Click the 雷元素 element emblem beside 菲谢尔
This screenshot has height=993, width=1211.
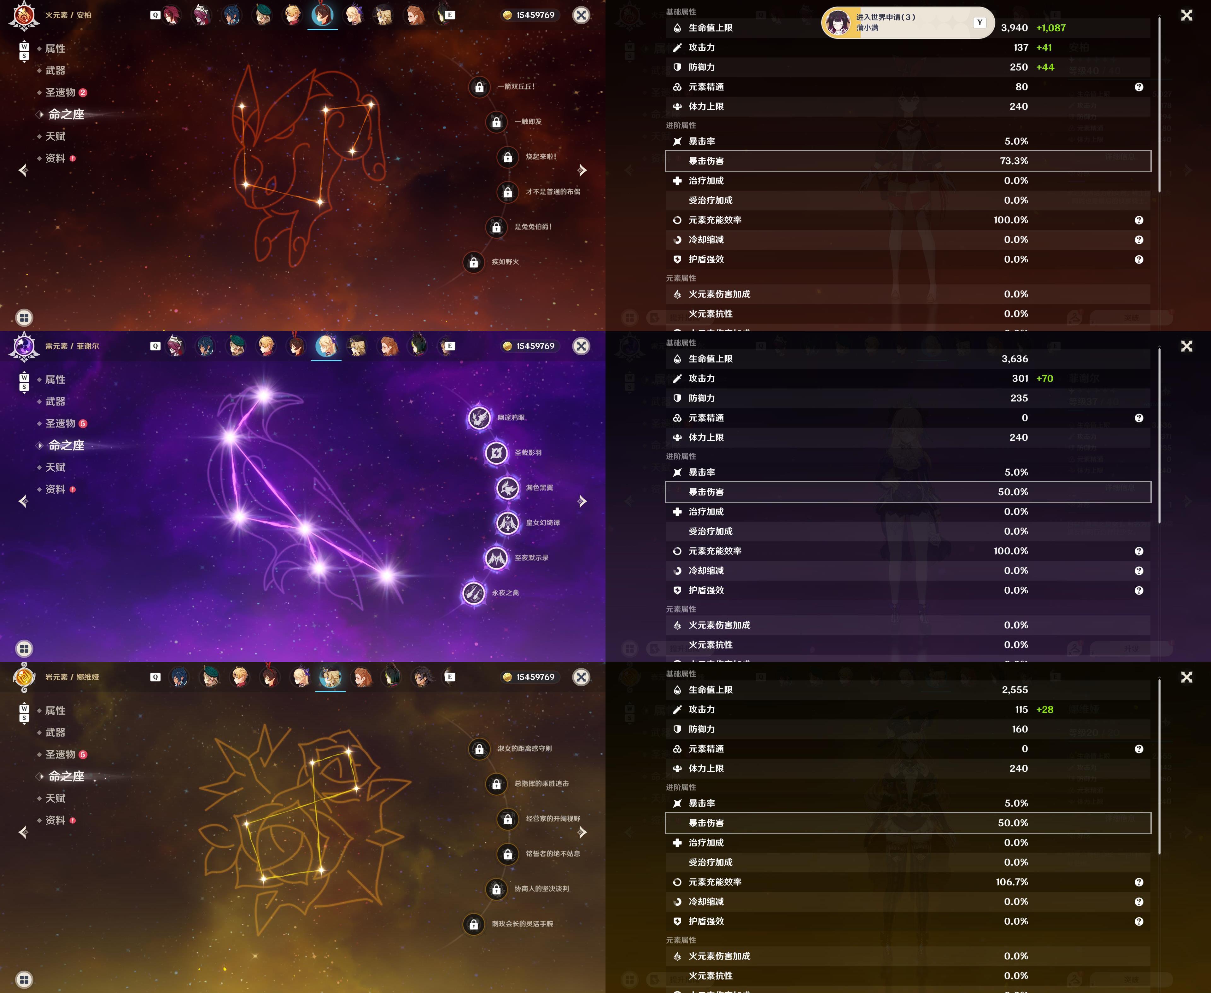pos(24,346)
